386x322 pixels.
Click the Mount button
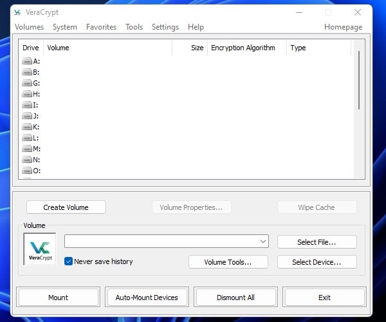[x=59, y=298]
